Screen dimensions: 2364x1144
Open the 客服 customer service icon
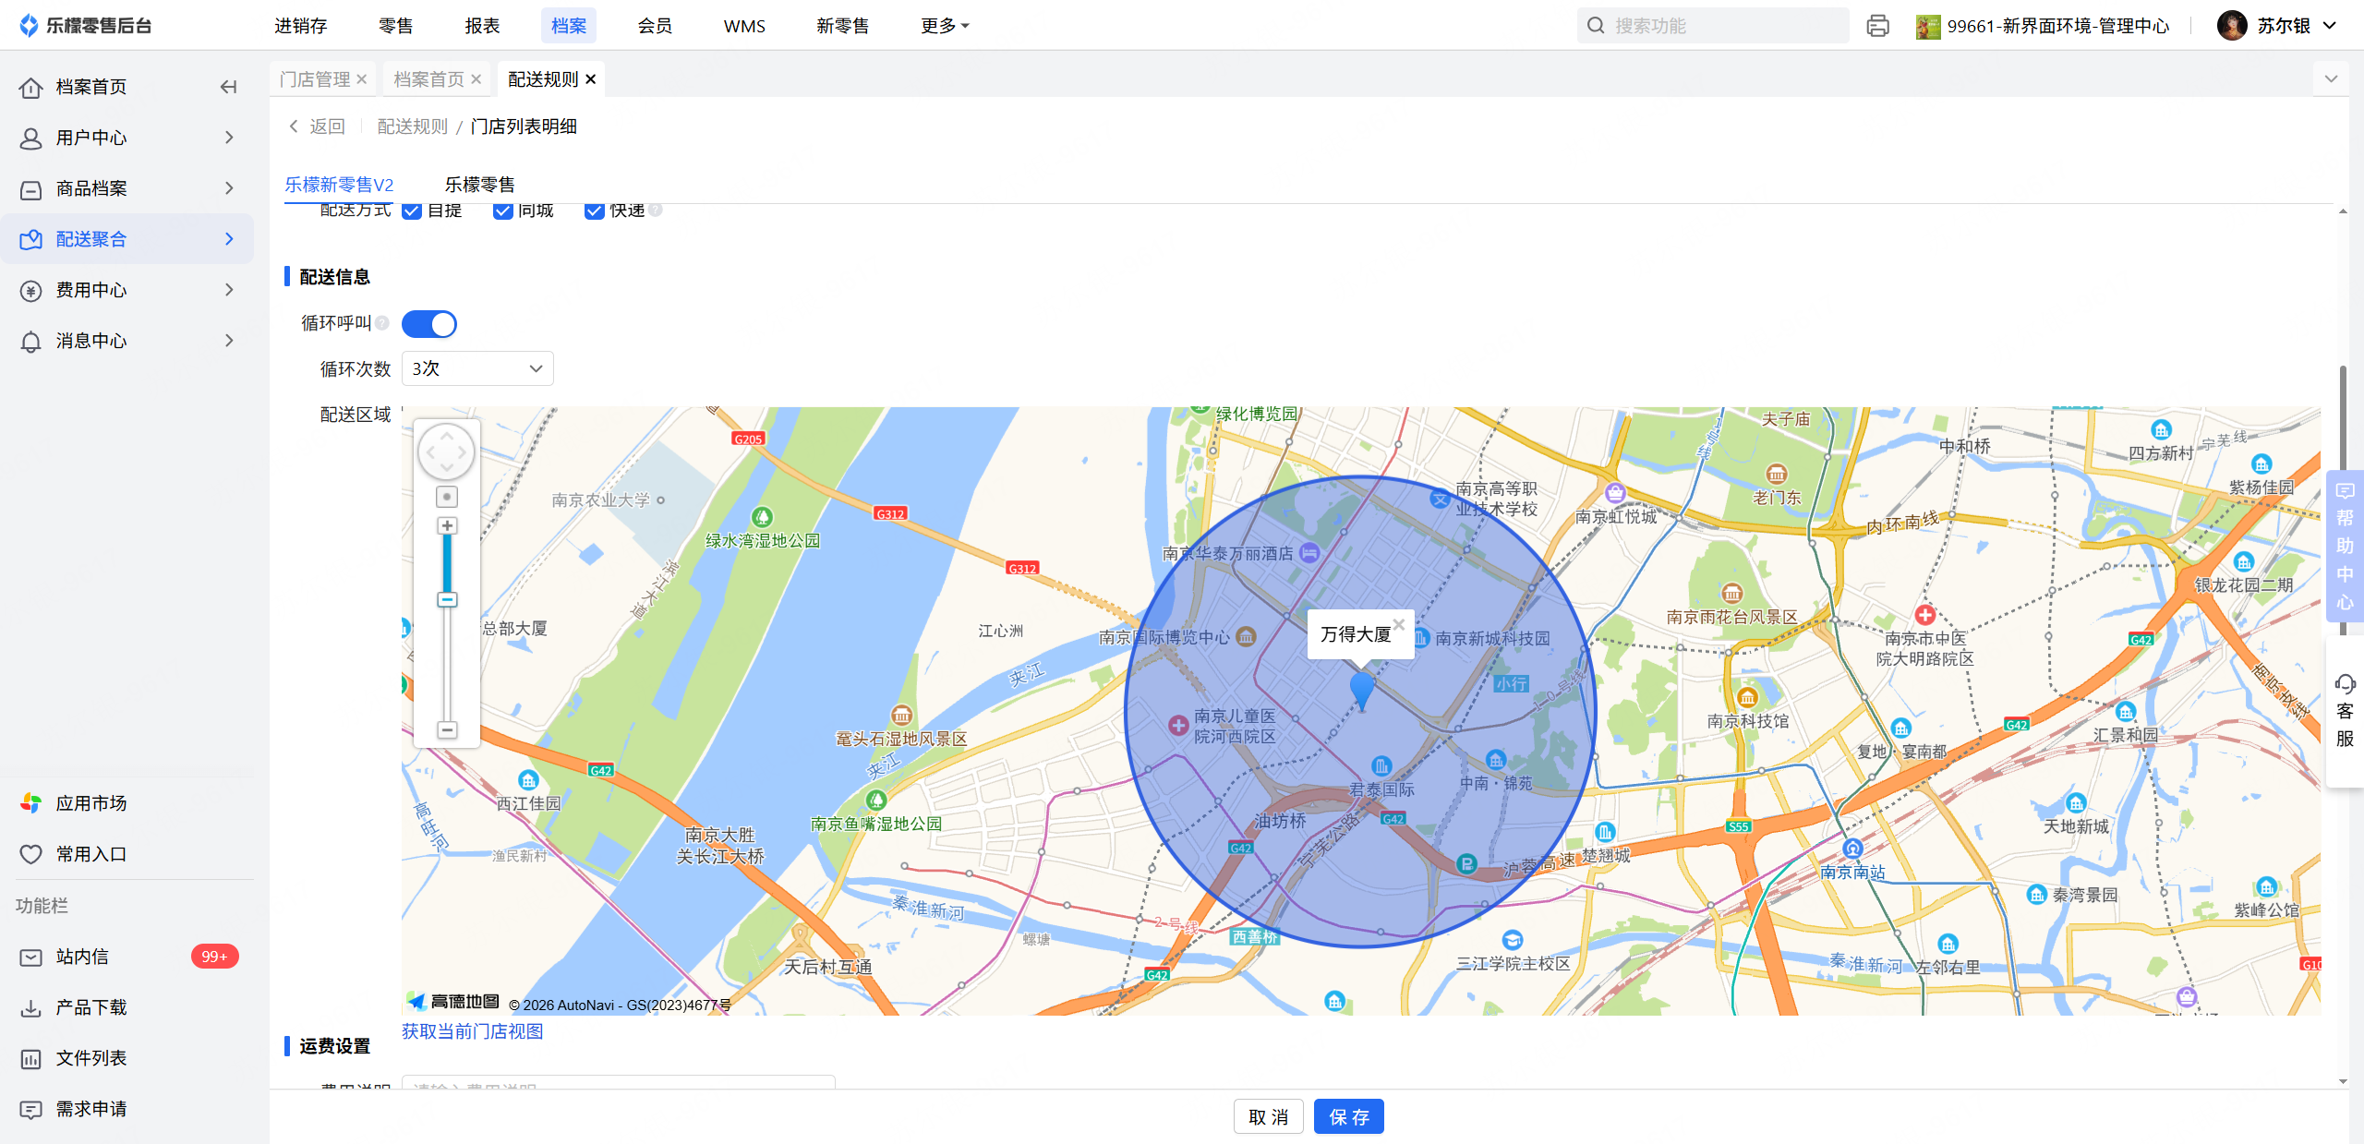coord(2345,709)
